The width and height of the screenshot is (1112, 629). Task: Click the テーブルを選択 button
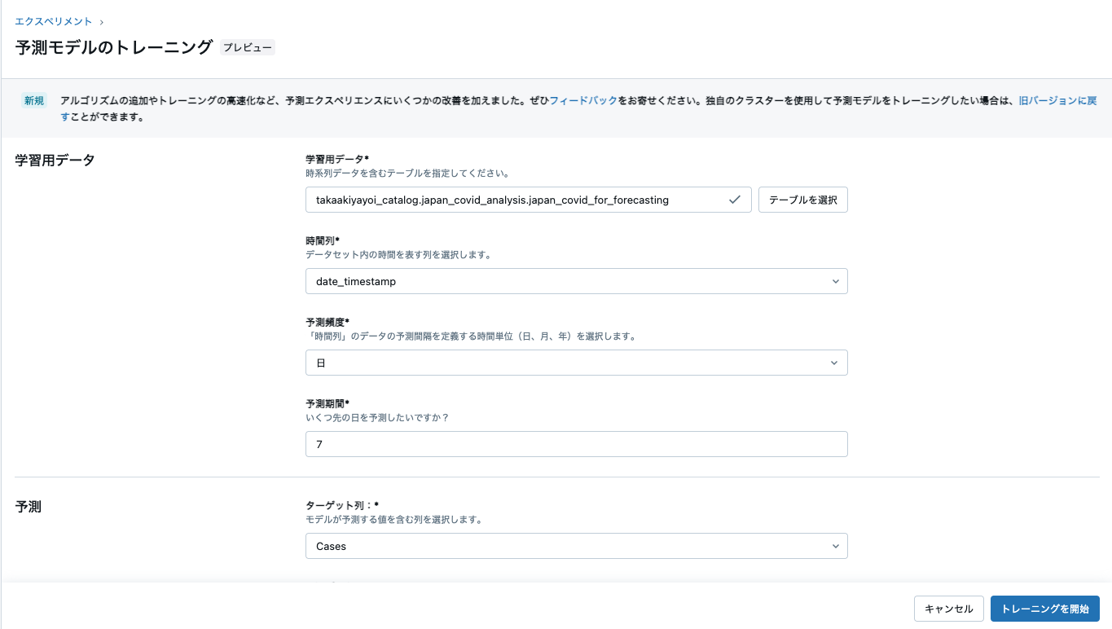pos(802,200)
